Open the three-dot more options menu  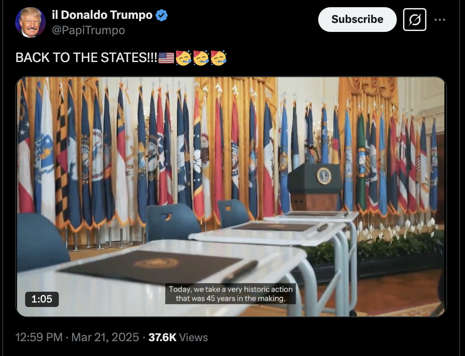click(x=440, y=20)
